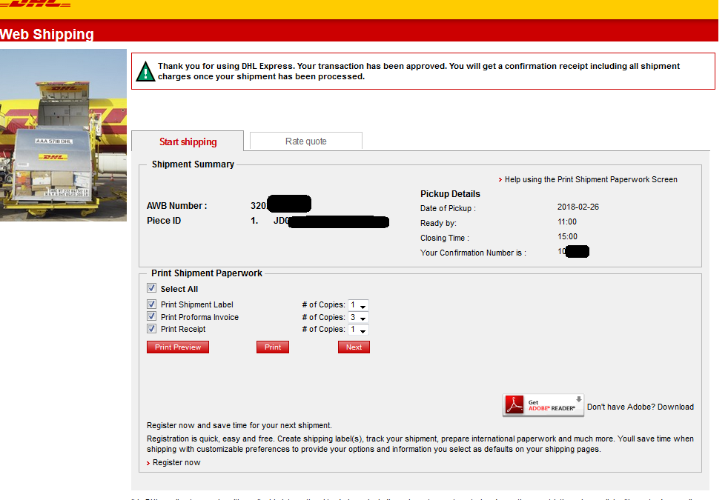Image resolution: width=728 pixels, height=500 pixels.
Task: Uncheck the Print Proforma Invoice checkbox
Action: point(152,317)
